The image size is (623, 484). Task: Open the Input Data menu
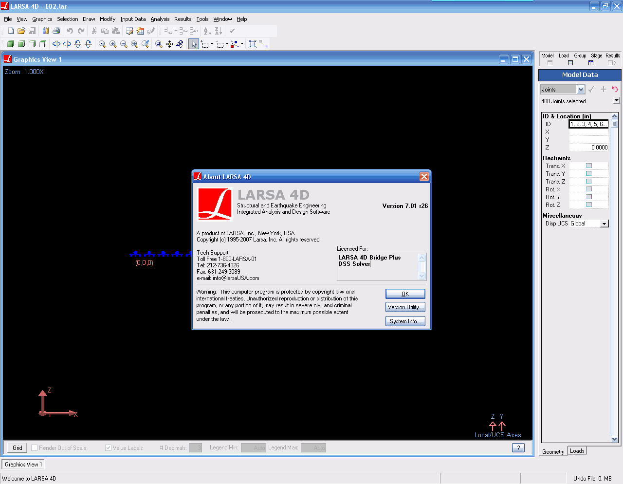(x=133, y=19)
